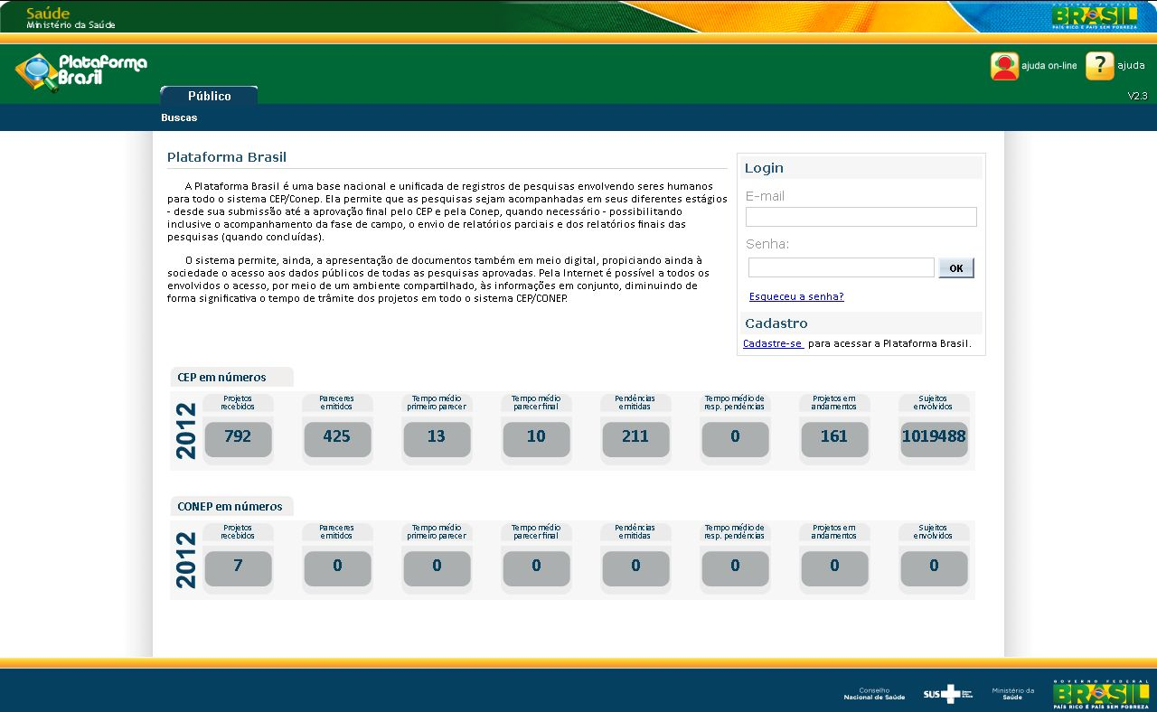1157x712 pixels.
Task: Click the CEP Tempo médio parecer final value 10
Action: click(536, 438)
